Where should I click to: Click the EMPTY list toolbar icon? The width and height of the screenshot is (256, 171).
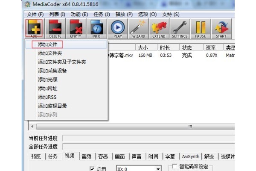76,29
